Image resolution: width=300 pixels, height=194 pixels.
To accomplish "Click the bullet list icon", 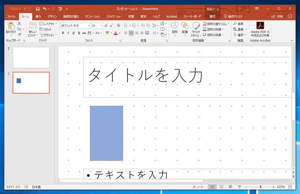I will tap(126, 25).
